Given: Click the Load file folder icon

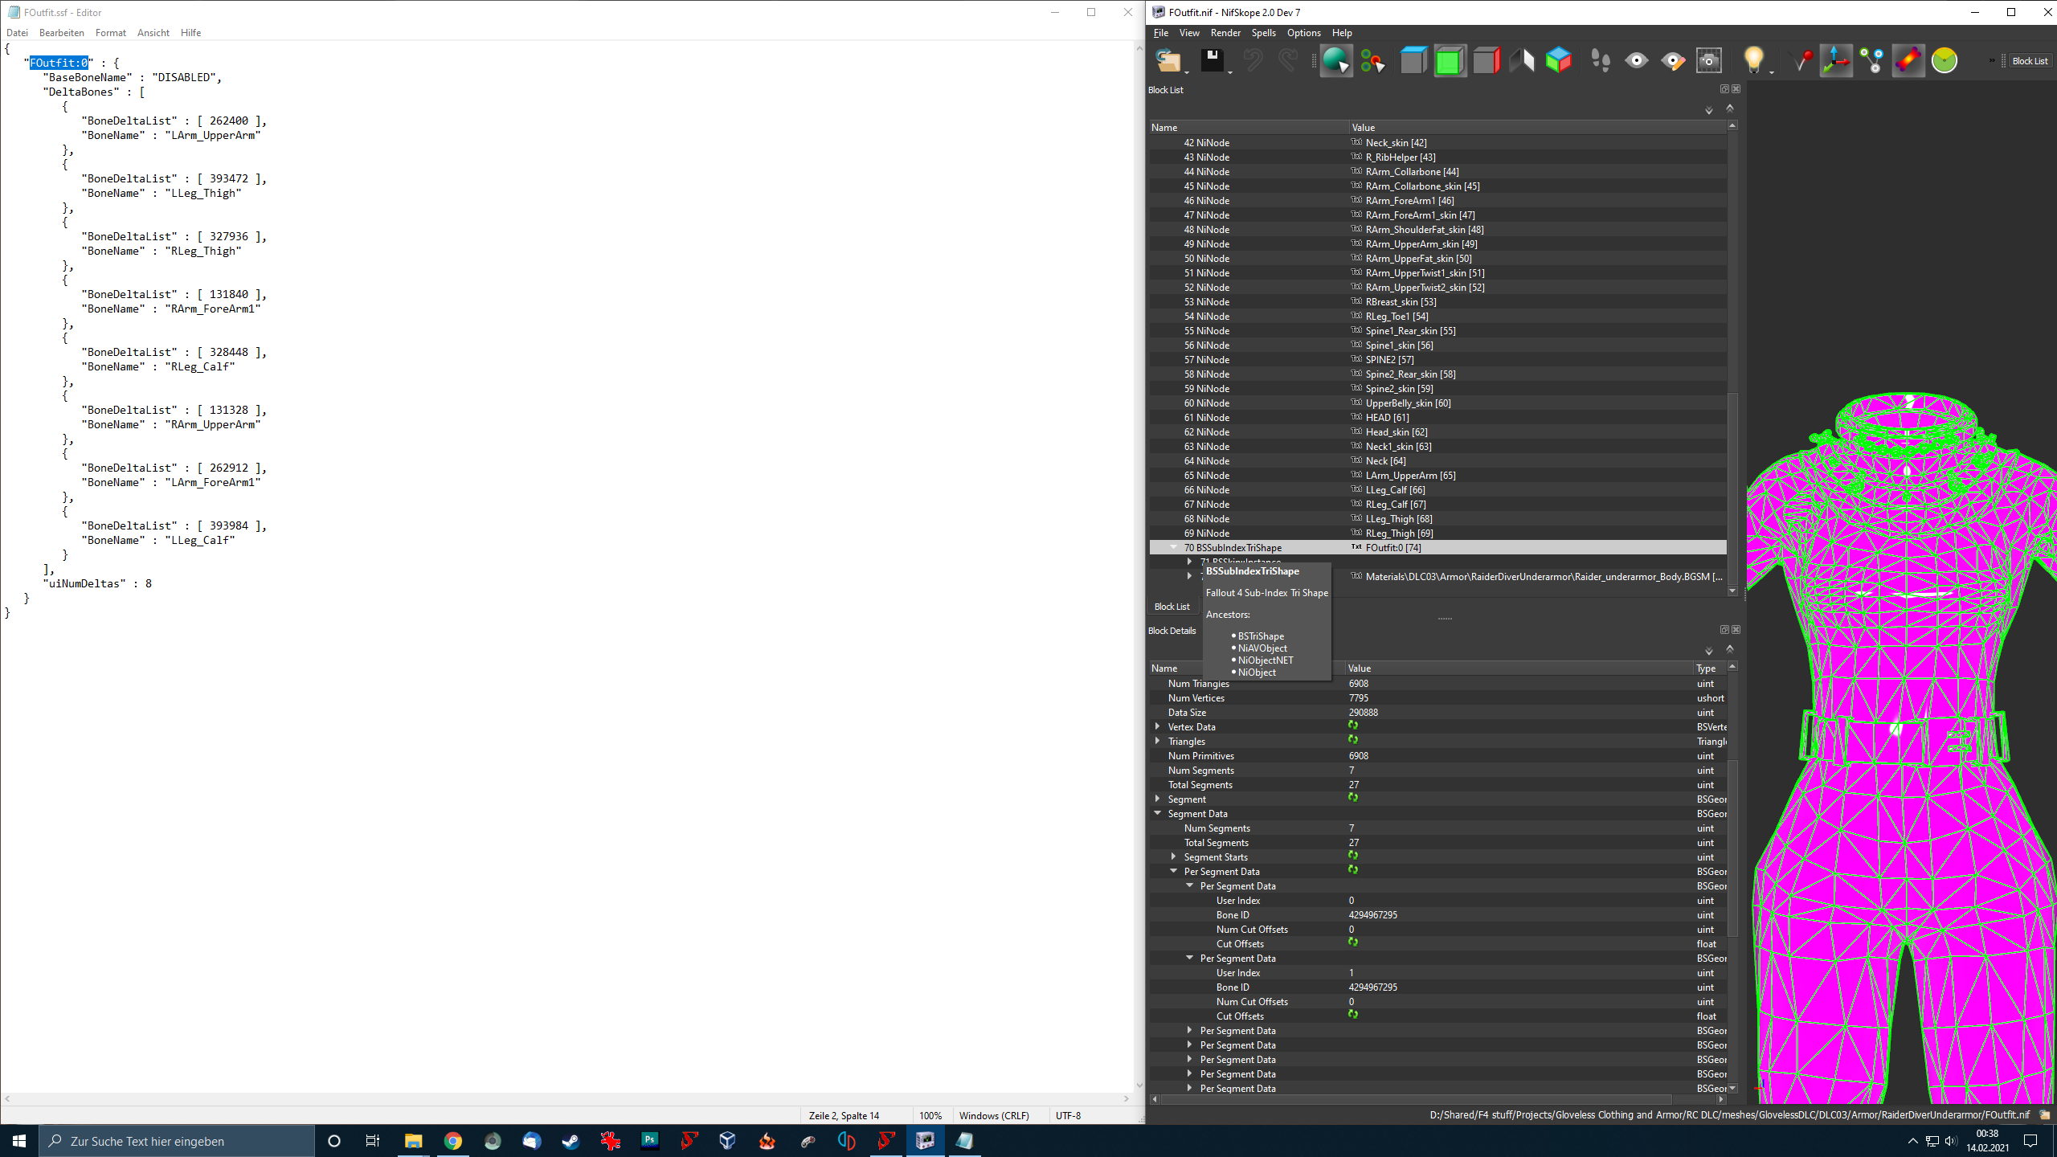Looking at the screenshot, I should click(x=1168, y=61).
